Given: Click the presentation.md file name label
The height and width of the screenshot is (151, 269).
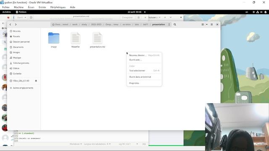Looking at the screenshot, I should point(97,47).
